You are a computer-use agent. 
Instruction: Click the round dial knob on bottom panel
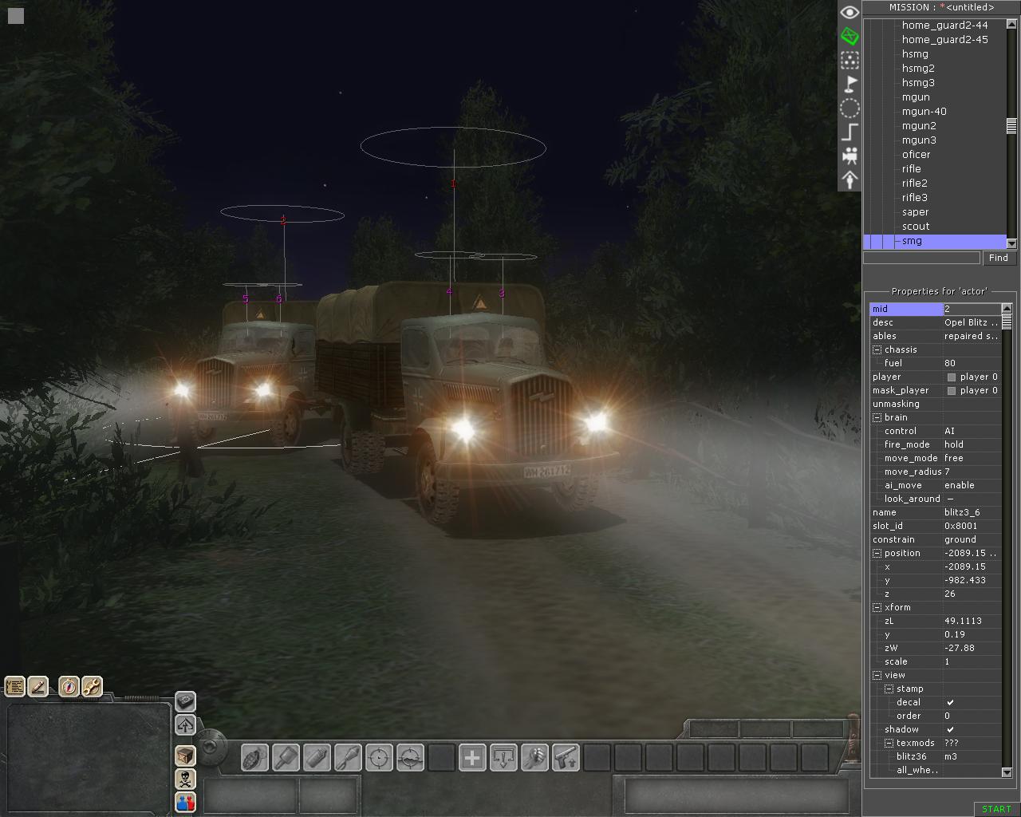pos(211,747)
